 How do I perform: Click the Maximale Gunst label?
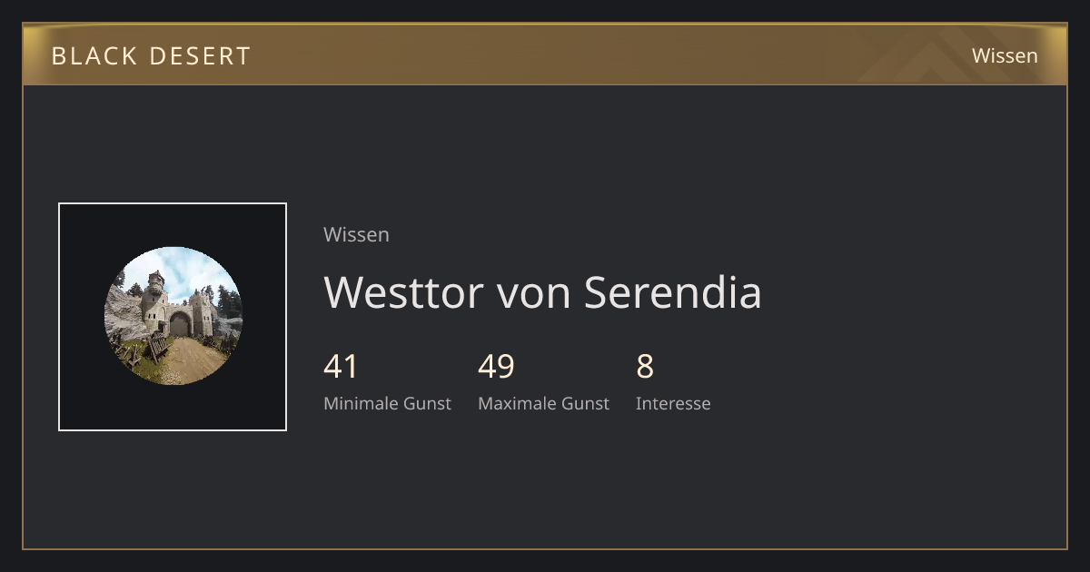(543, 403)
